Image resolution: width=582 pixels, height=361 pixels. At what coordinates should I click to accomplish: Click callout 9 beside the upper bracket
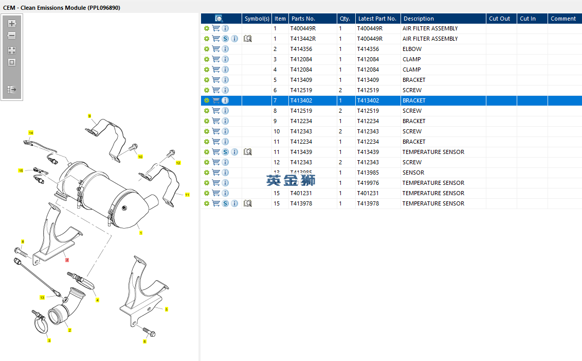point(89,116)
